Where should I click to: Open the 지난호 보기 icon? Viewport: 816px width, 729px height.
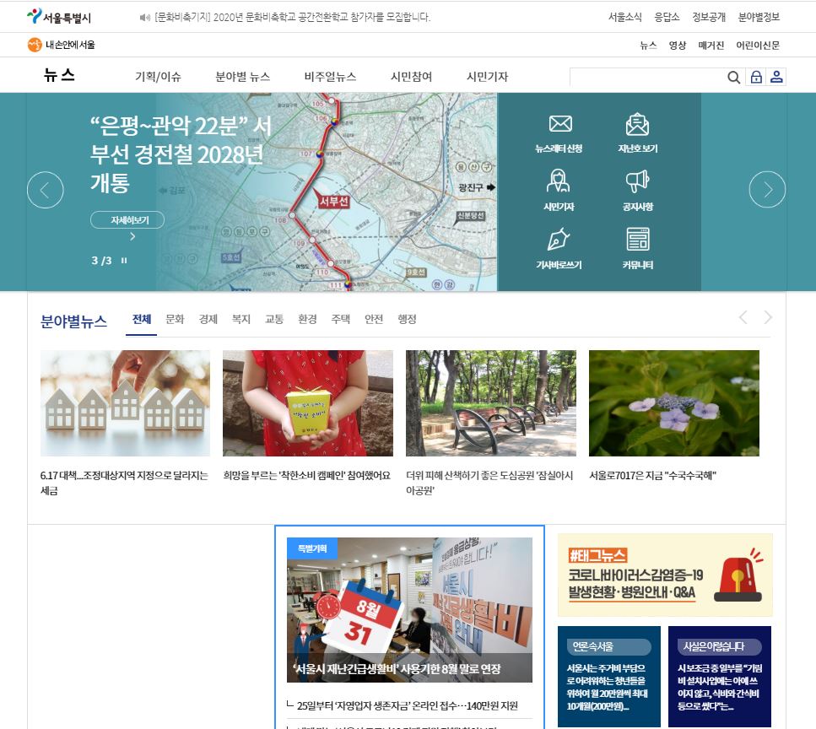(x=637, y=124)
